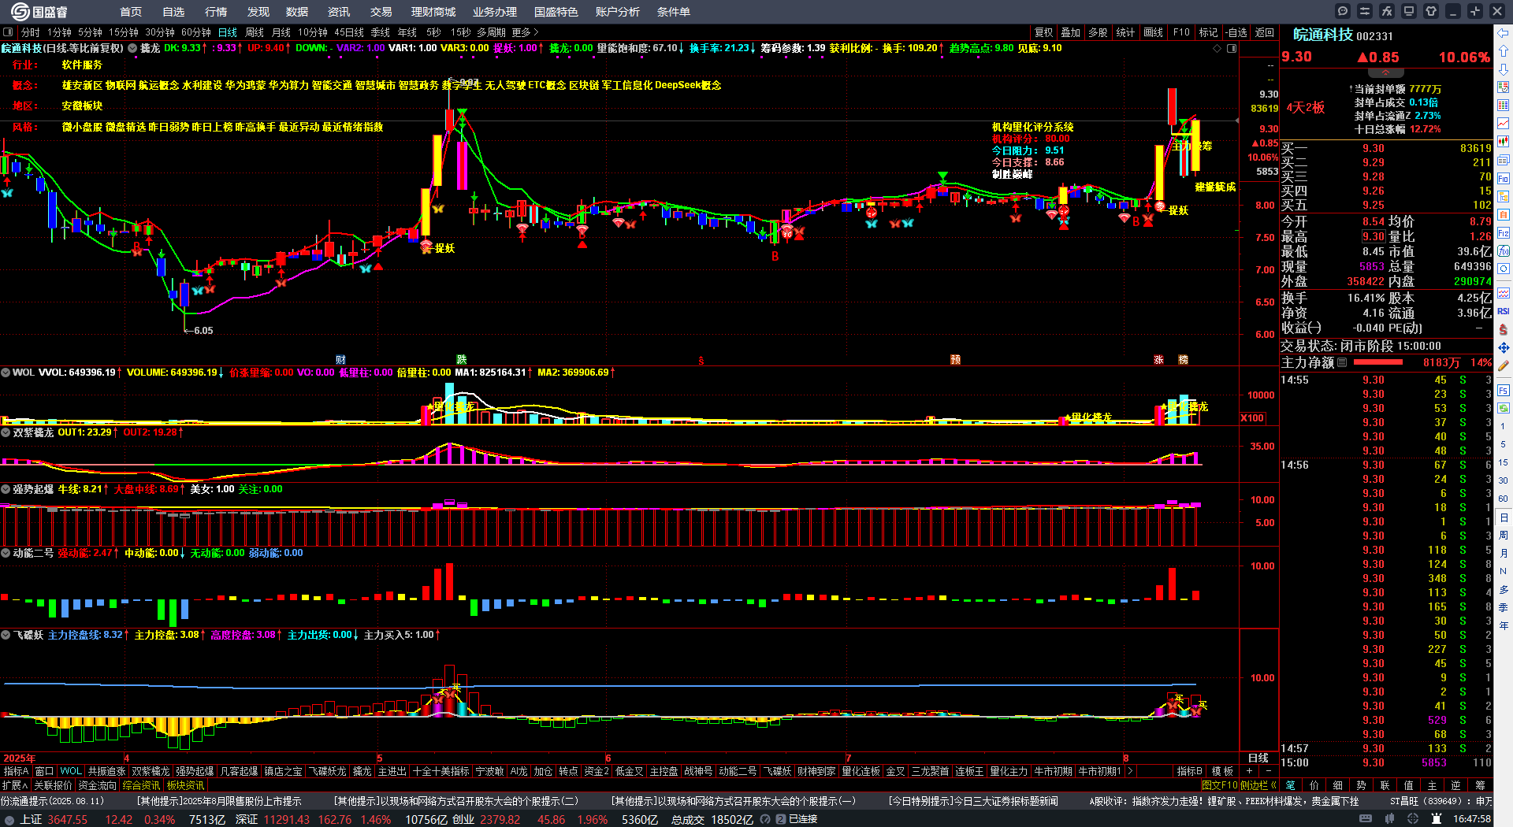Screen dimensions: 1513x827
Task: Collapse the quote panel with red chevron
Action: 1385,72
